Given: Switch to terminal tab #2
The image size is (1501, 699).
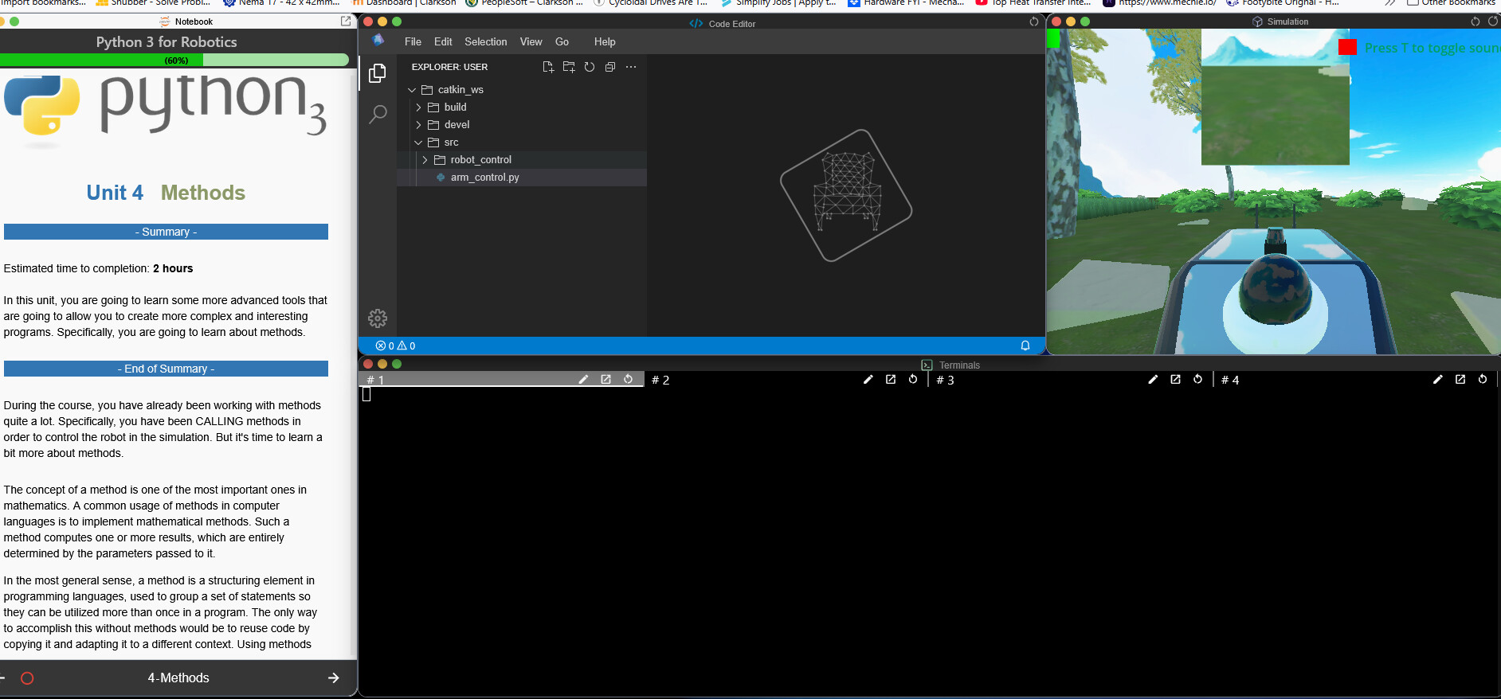Looking at the screenshot, I should 660,381.
